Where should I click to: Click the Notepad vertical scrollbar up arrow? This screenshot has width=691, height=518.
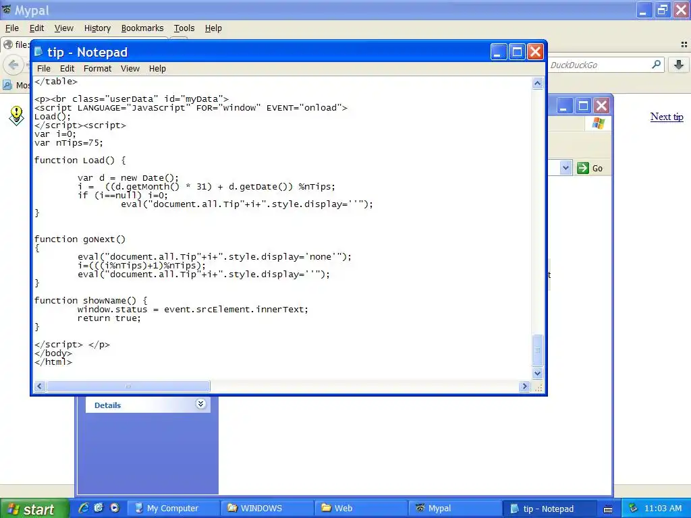coord(537,83)
